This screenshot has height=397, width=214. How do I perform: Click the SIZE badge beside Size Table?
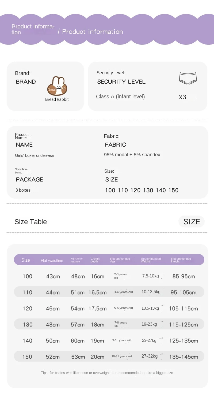192,222
